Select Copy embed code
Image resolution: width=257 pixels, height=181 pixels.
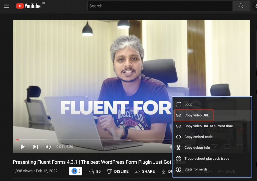pyautogui.click(x=212, y=137)
